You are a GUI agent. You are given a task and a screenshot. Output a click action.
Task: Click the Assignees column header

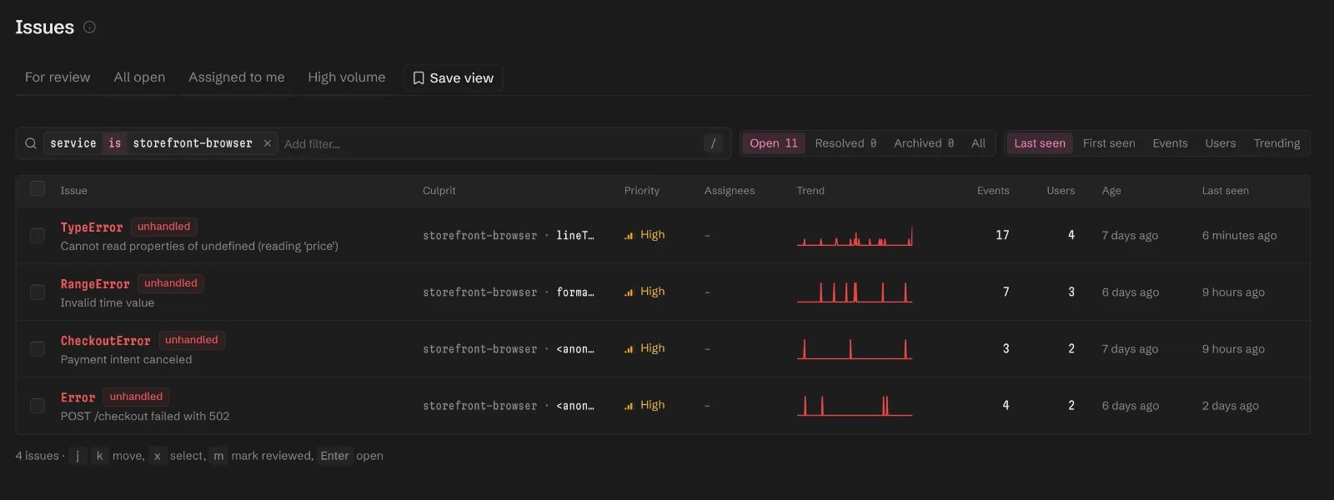[x=730, y=191]
